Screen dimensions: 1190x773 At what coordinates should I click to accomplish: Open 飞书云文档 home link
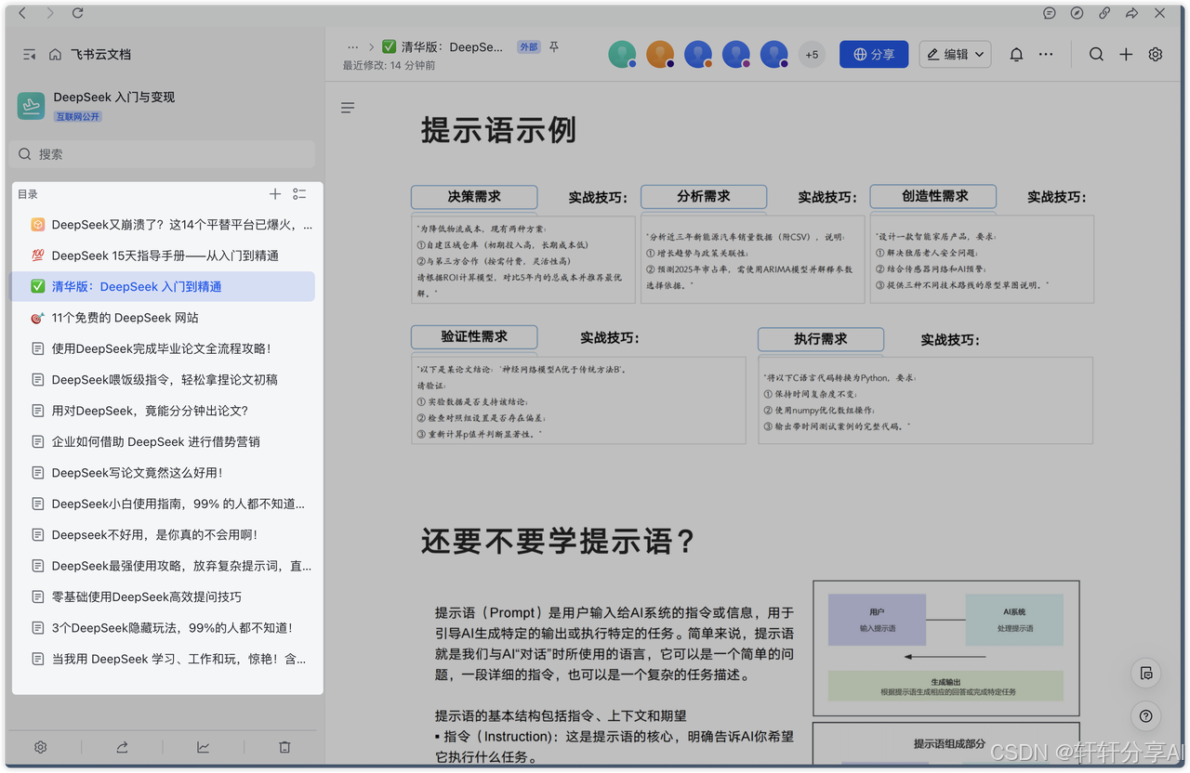(100, 55)
